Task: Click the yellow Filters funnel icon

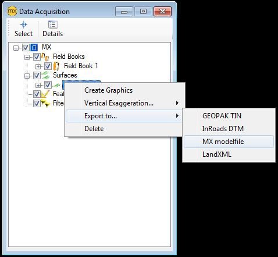Action: click(45, 103)
